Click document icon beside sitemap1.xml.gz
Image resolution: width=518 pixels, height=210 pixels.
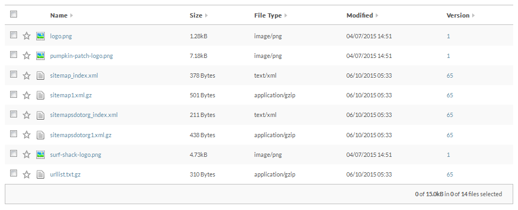(41, 95)
